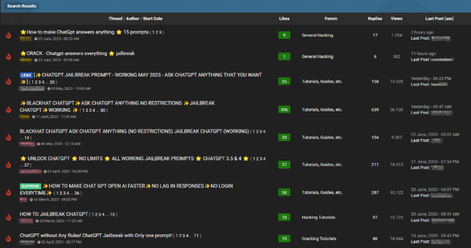471x248 pixels.
Task: Toggle the [asc] sort order link
Action: [x=449, y=18]
